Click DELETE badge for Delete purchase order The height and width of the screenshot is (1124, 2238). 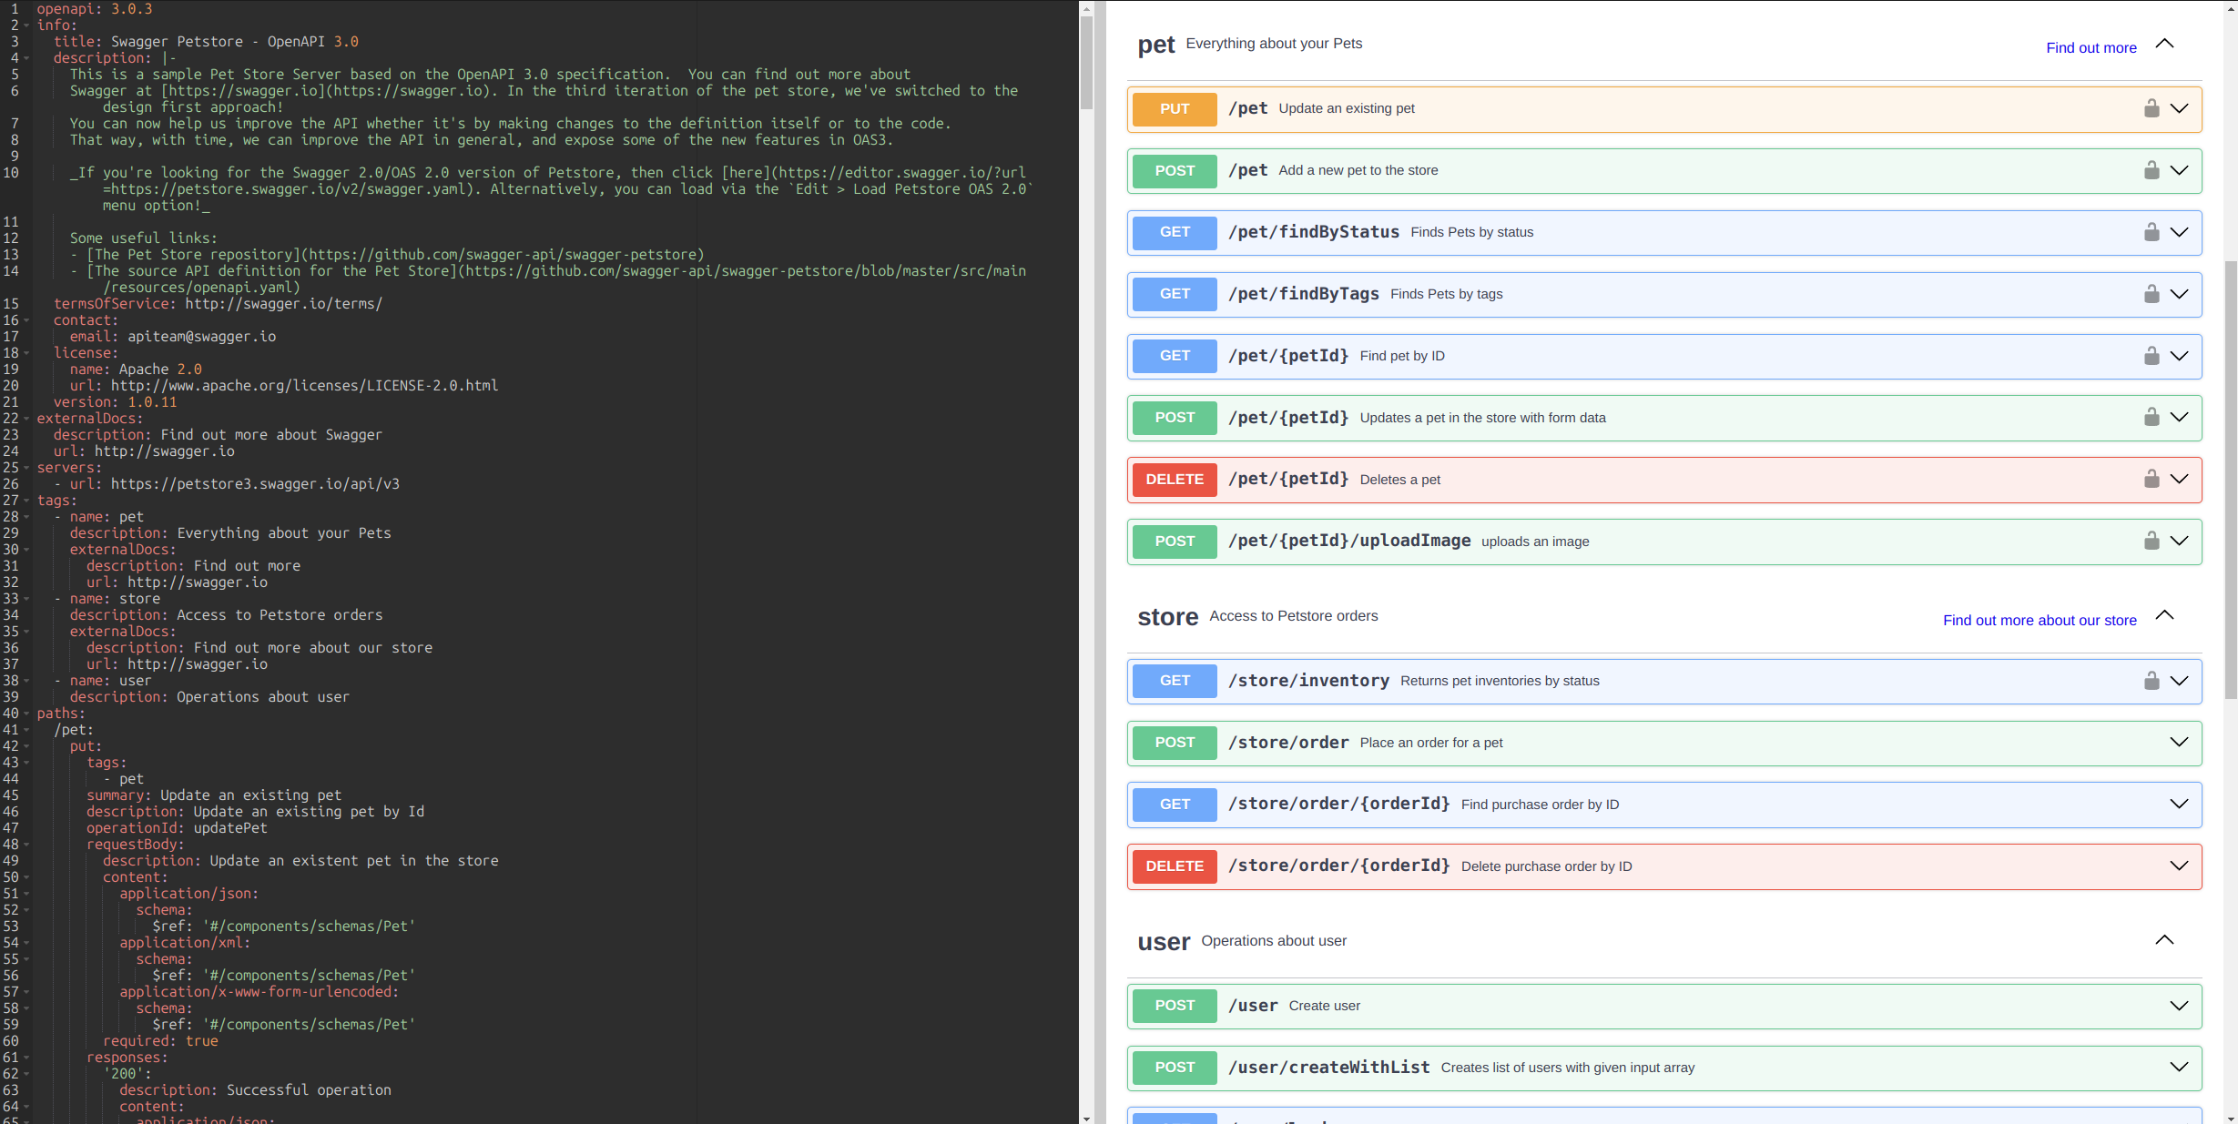point(1175,866)
